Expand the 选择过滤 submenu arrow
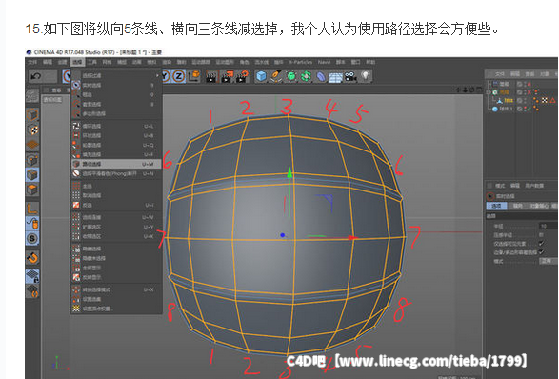 point(157,75)
